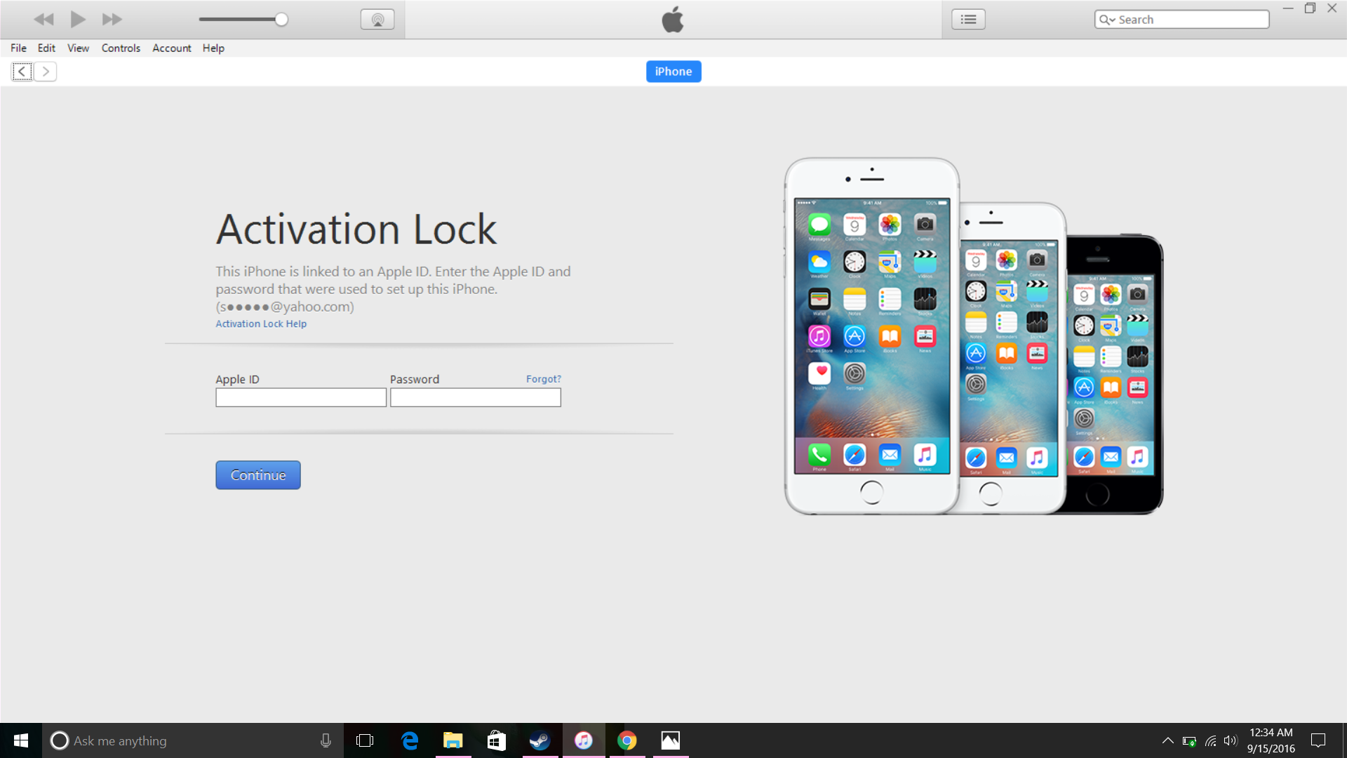Open the Controls menu
This screenshot has height=758, width=1347.
(121, 48)
